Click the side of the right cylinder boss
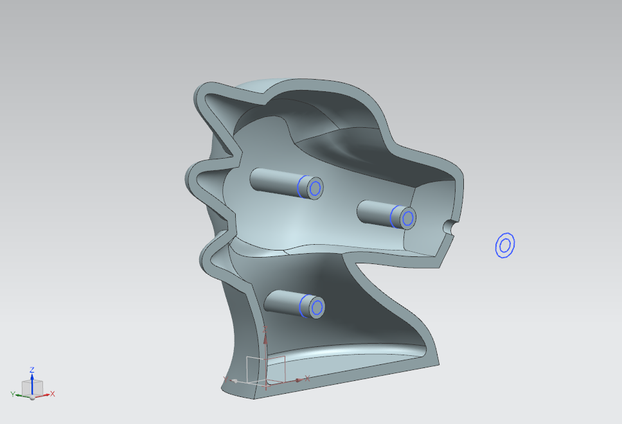This screenshot has height=424, width=622. (x=374, y=211)
